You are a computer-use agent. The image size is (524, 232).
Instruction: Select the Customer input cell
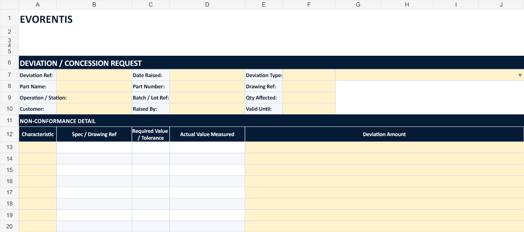coord(94,109)
